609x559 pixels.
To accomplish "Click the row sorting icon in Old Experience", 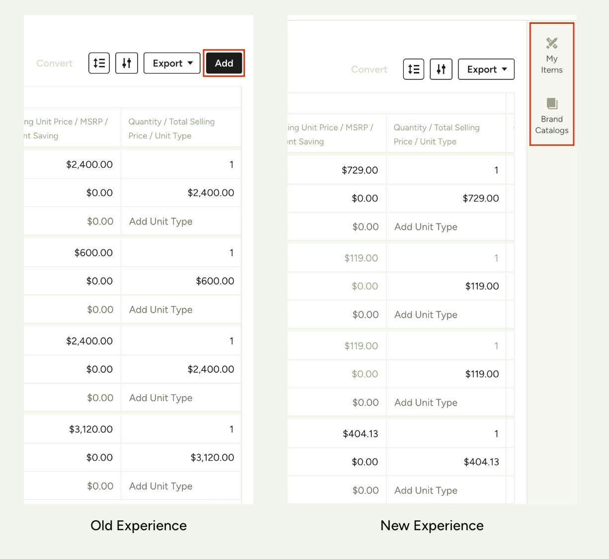I will pos(99,63).
